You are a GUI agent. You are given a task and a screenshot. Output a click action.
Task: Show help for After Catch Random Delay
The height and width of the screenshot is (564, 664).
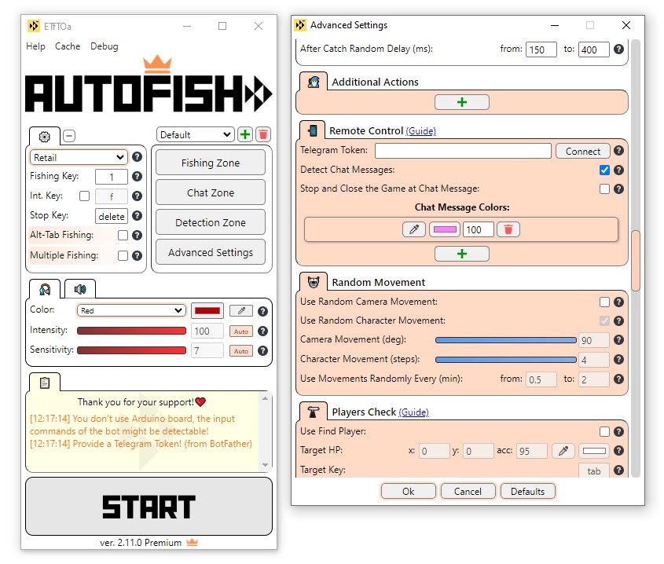point(618,49)
